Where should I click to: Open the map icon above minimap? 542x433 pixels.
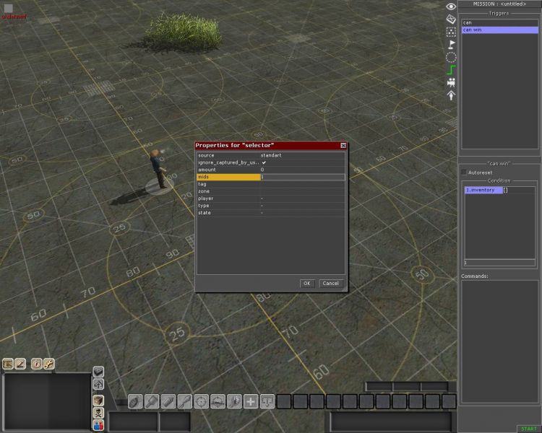pyautogui.click(x=8, y=364)
